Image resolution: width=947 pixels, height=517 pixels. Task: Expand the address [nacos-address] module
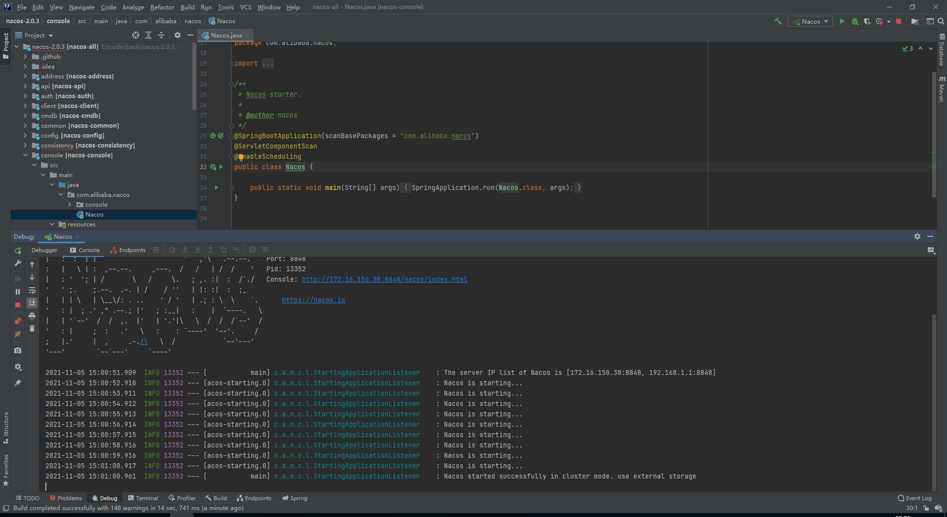25,76
